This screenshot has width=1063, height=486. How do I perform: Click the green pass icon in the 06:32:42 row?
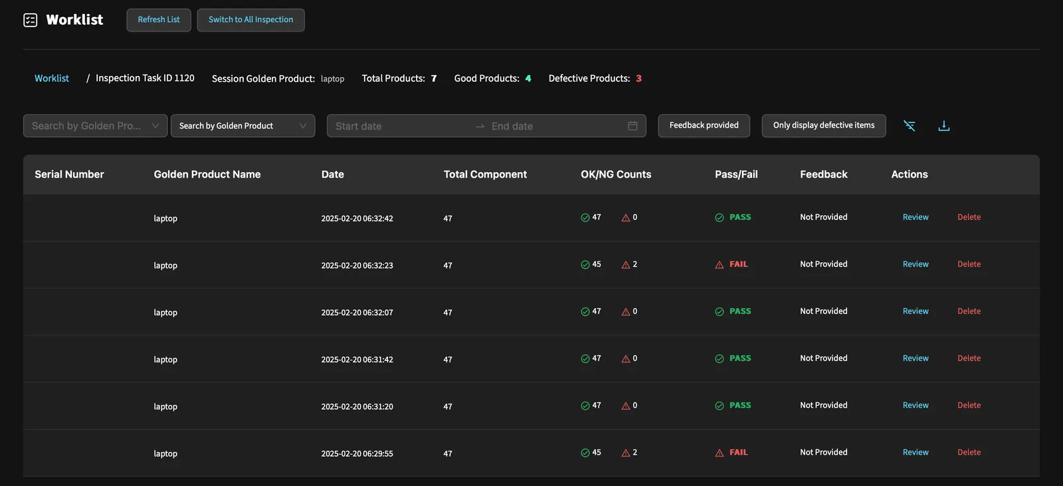click(720, 217)
